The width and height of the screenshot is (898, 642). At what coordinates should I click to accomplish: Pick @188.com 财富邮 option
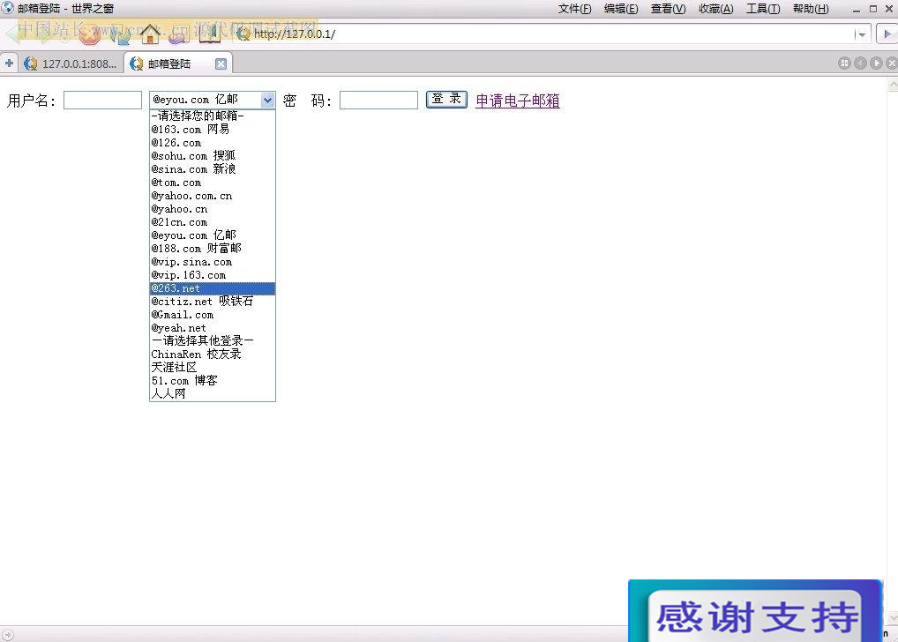coord(213,249)
